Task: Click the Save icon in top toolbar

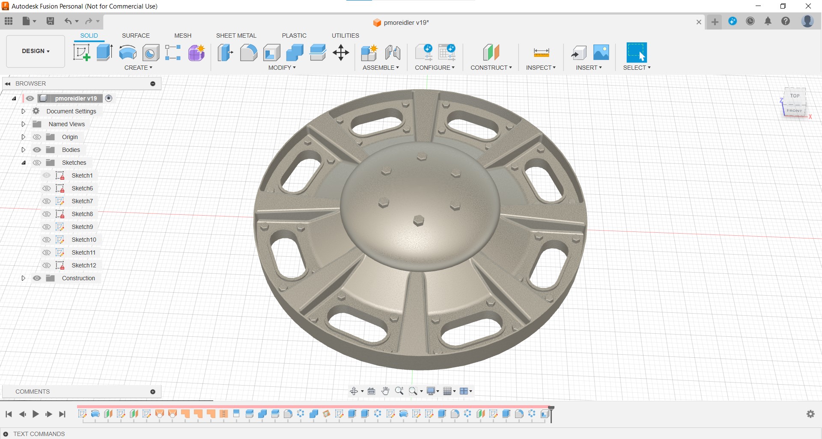Action: coord(50,21)
